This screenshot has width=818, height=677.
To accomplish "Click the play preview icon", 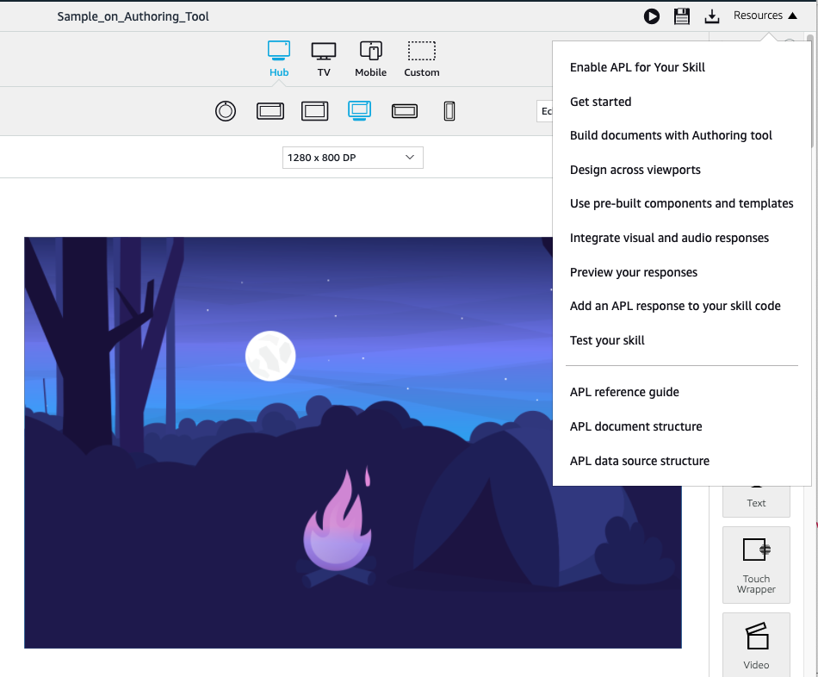I will pyautogui.click(x=652, y=16).
